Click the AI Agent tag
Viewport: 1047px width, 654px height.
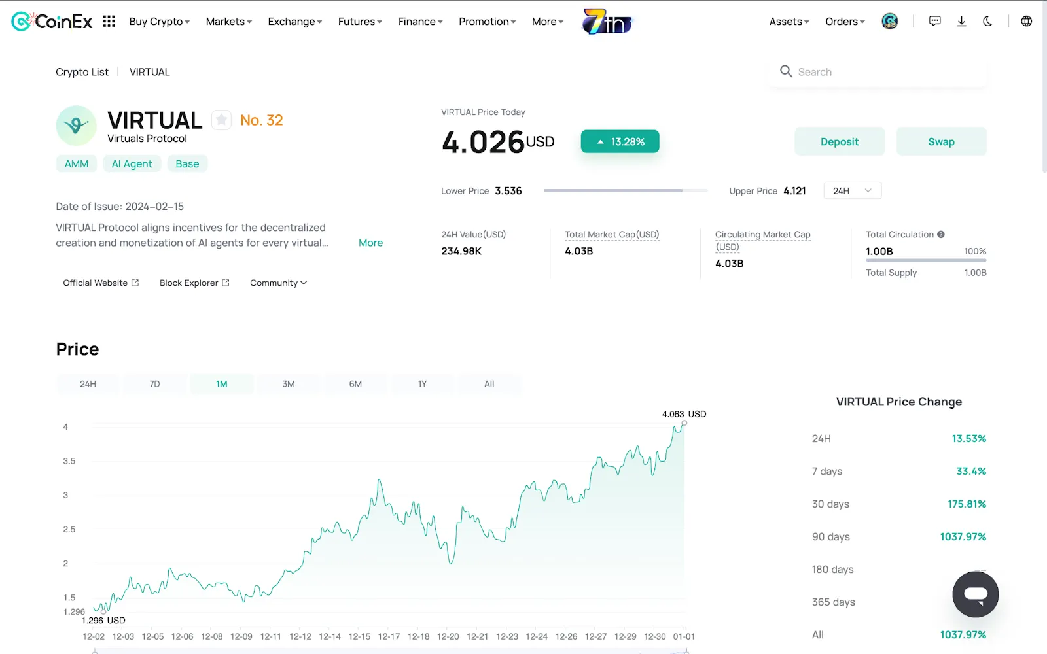[132, 163]
